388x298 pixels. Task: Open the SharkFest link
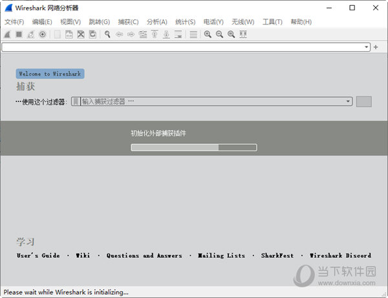(x=277, y=255)
